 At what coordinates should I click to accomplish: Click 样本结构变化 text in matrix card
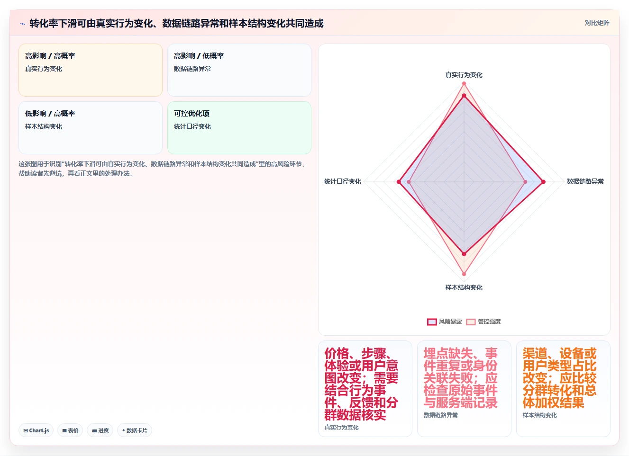click(x=44, y=126)
